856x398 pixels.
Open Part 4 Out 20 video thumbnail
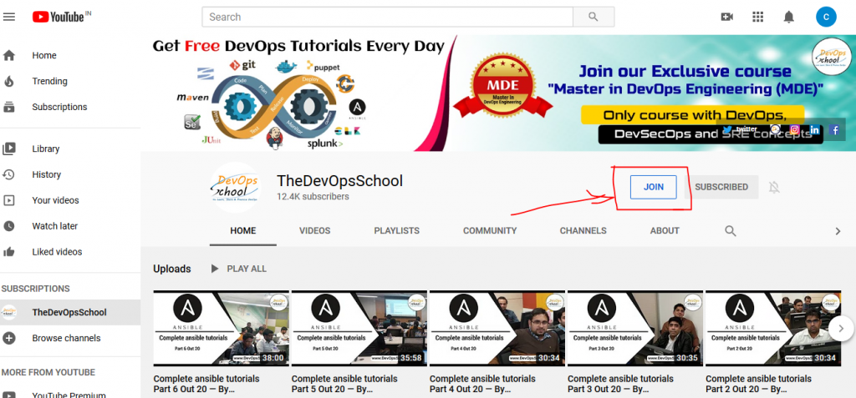coord(497,328)
